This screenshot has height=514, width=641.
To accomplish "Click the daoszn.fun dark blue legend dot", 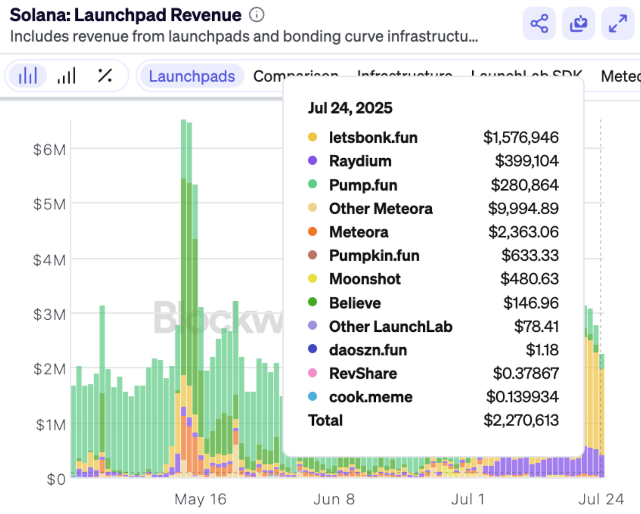I will click(312, 349).
